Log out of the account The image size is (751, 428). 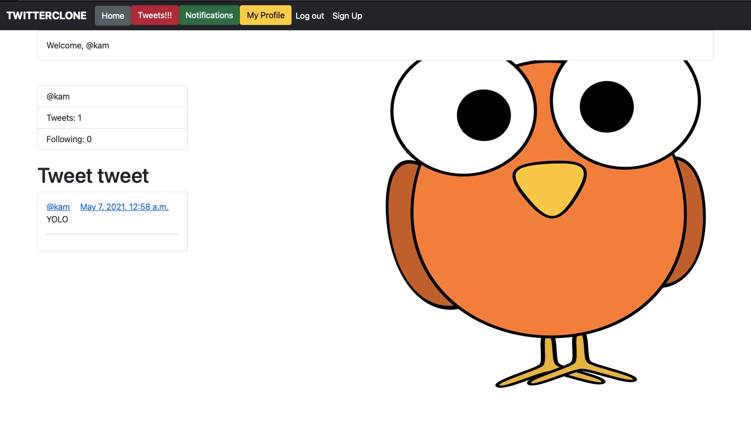[x=310, y=16]
